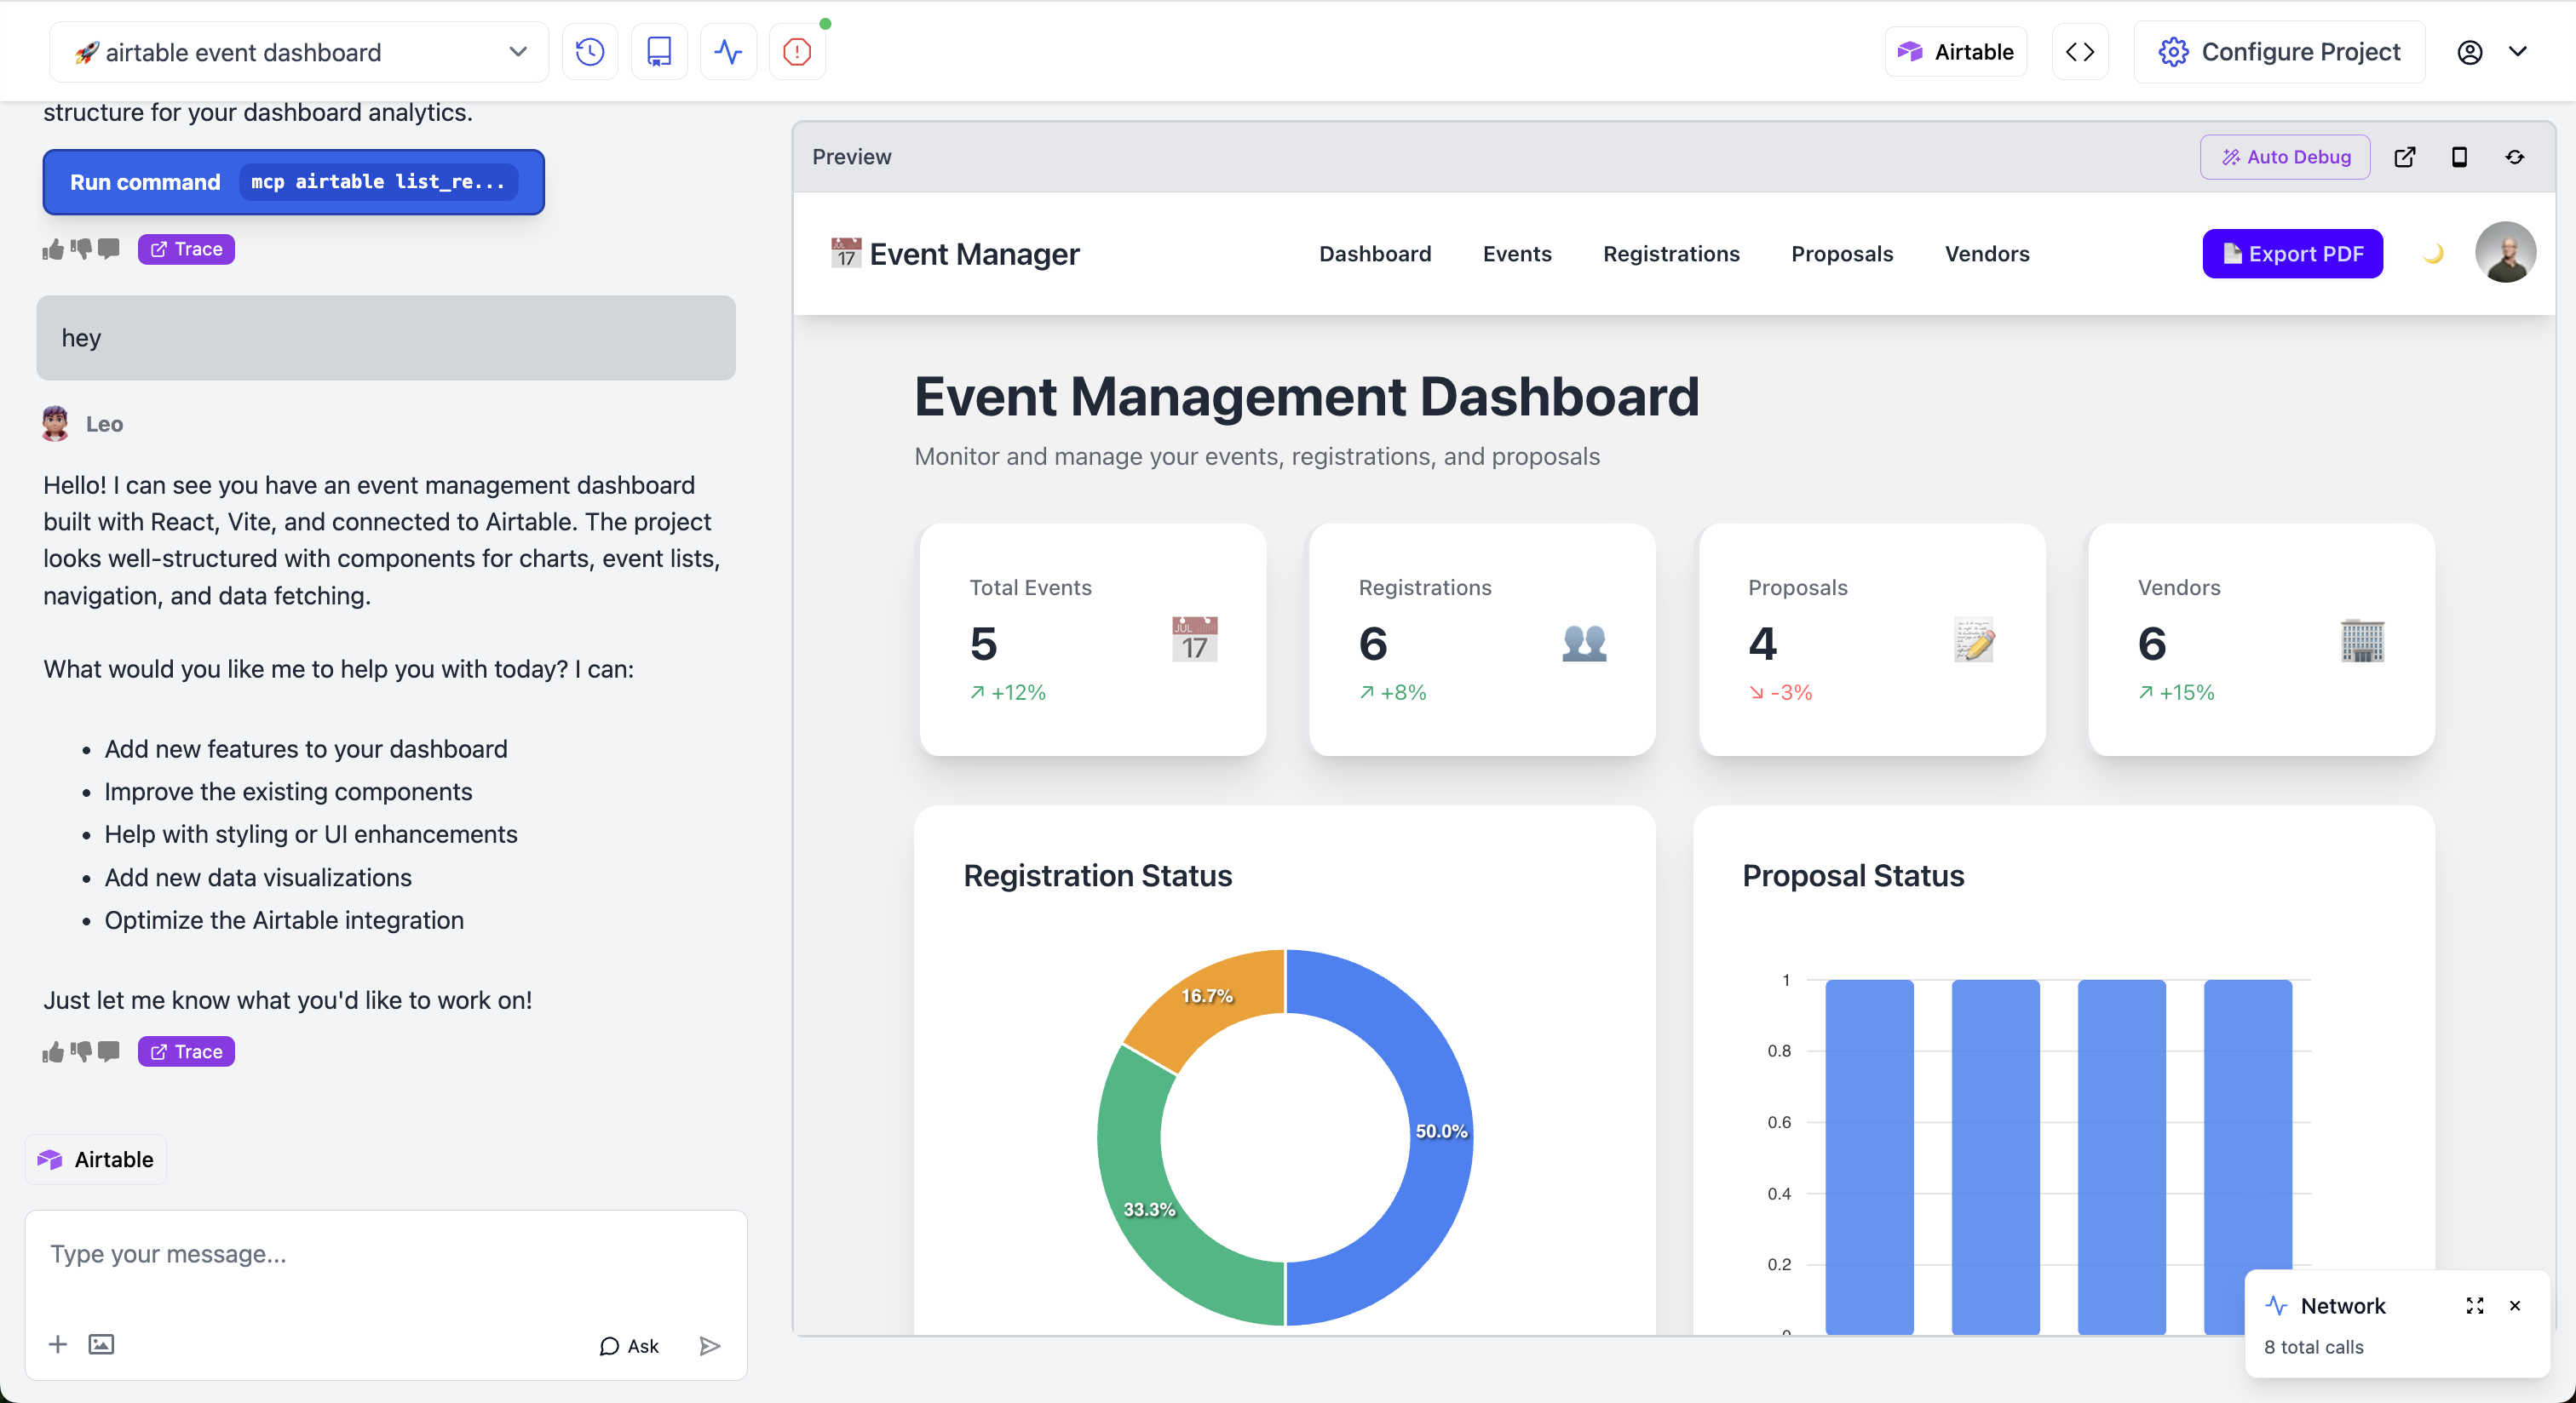Open the Proposals nav tab
This screenshot has width=2576, height=1403.
tap(1842, 254)
